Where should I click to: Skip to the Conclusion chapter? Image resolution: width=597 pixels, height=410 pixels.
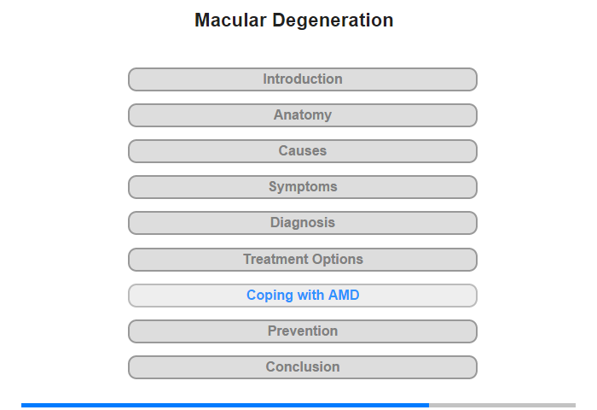pyautogui.click(x=302, y=367)
